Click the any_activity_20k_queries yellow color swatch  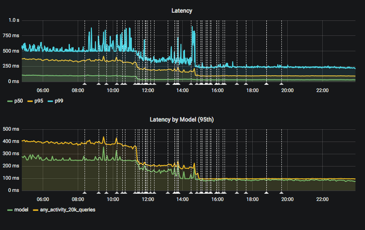36,210
